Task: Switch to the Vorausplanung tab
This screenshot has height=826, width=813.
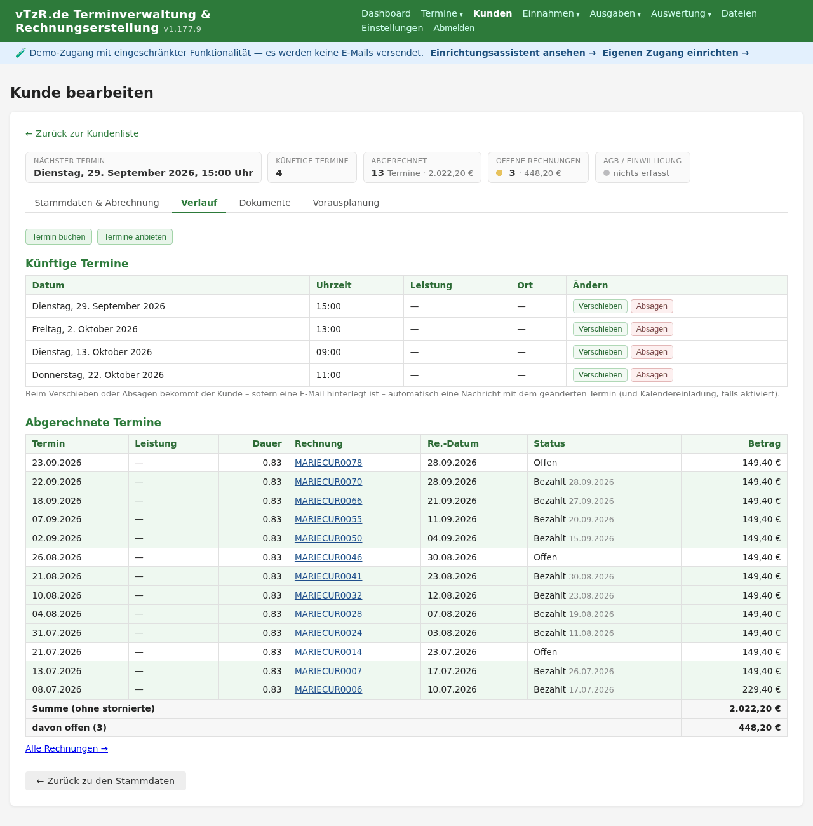Action: click(346, 203)
